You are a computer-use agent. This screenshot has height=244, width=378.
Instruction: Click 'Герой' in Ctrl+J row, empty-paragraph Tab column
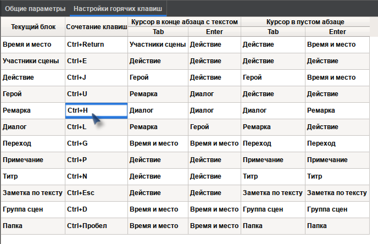273,77
